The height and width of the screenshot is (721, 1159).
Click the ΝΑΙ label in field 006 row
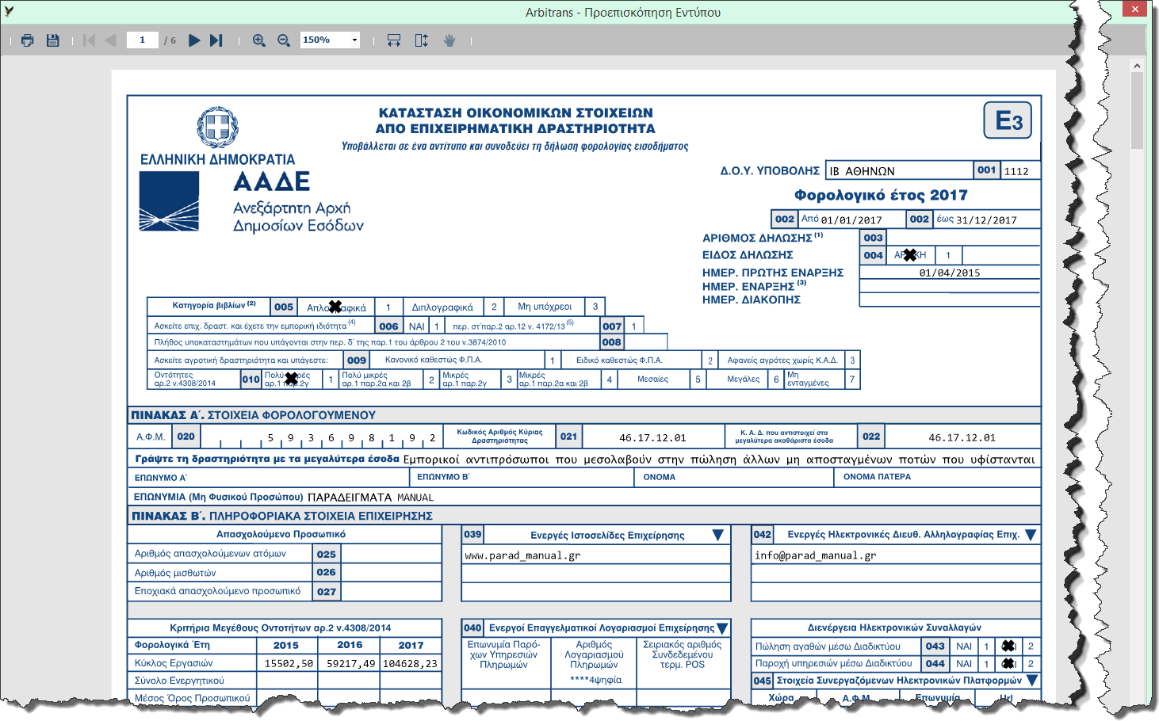point(417,326)
